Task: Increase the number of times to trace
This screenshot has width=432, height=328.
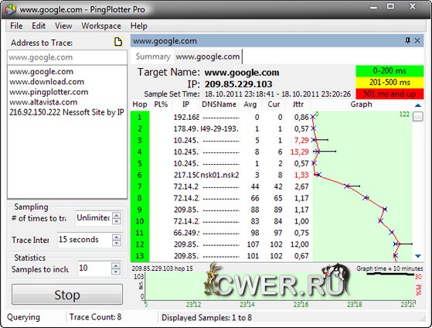Action: tap(117, 216)
